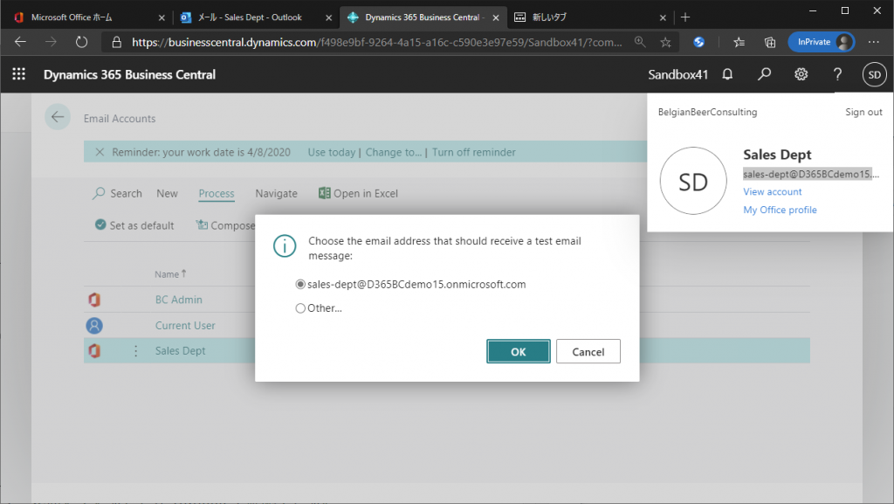894x504 pixels.
Task: Click Sign out in account panel
Action: (863, 112)
